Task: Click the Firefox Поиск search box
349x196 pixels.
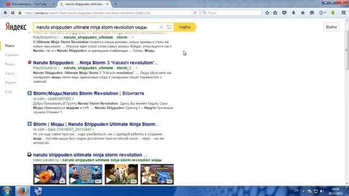Action: [231, 13]
